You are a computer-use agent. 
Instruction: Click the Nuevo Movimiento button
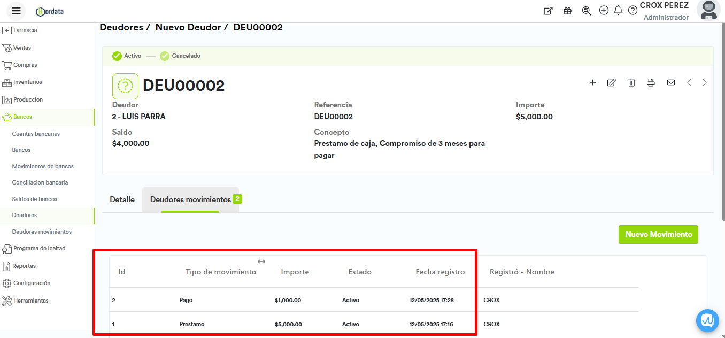coord(658,234)
